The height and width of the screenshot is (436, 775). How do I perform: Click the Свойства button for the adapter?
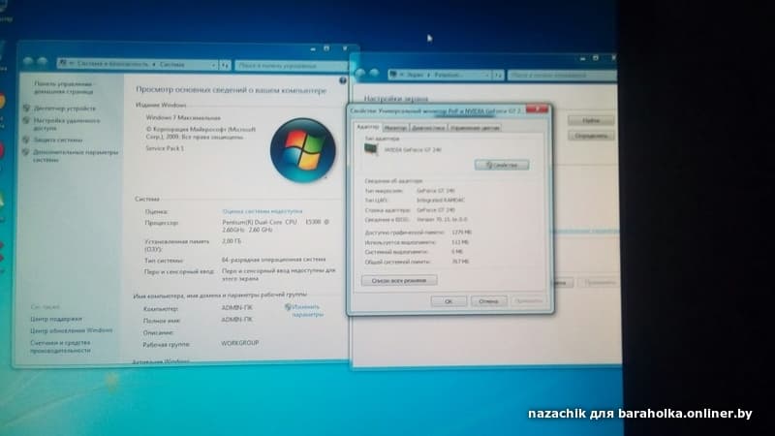tap(502, 165)
